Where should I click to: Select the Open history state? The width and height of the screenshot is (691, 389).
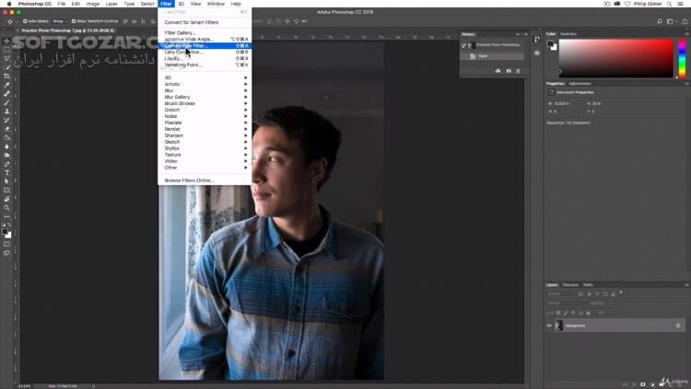click(493, 56)
